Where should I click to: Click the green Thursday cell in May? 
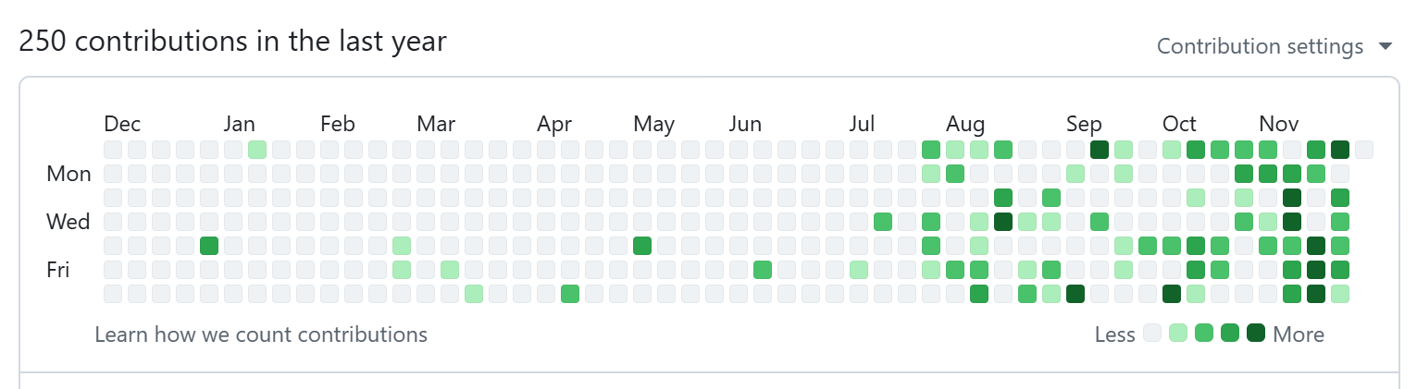point(642,246)
